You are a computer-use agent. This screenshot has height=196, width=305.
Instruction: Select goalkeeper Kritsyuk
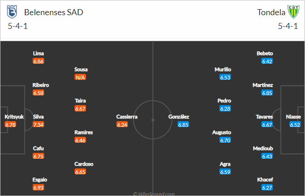tap(14, 117)
